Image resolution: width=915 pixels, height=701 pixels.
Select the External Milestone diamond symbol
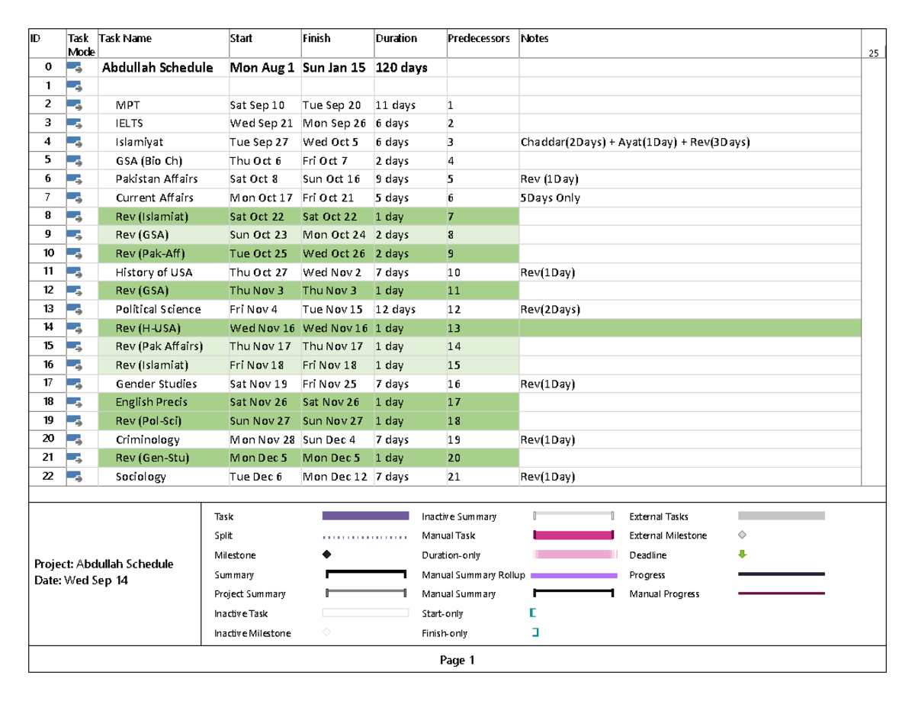[x=741, y=535]
